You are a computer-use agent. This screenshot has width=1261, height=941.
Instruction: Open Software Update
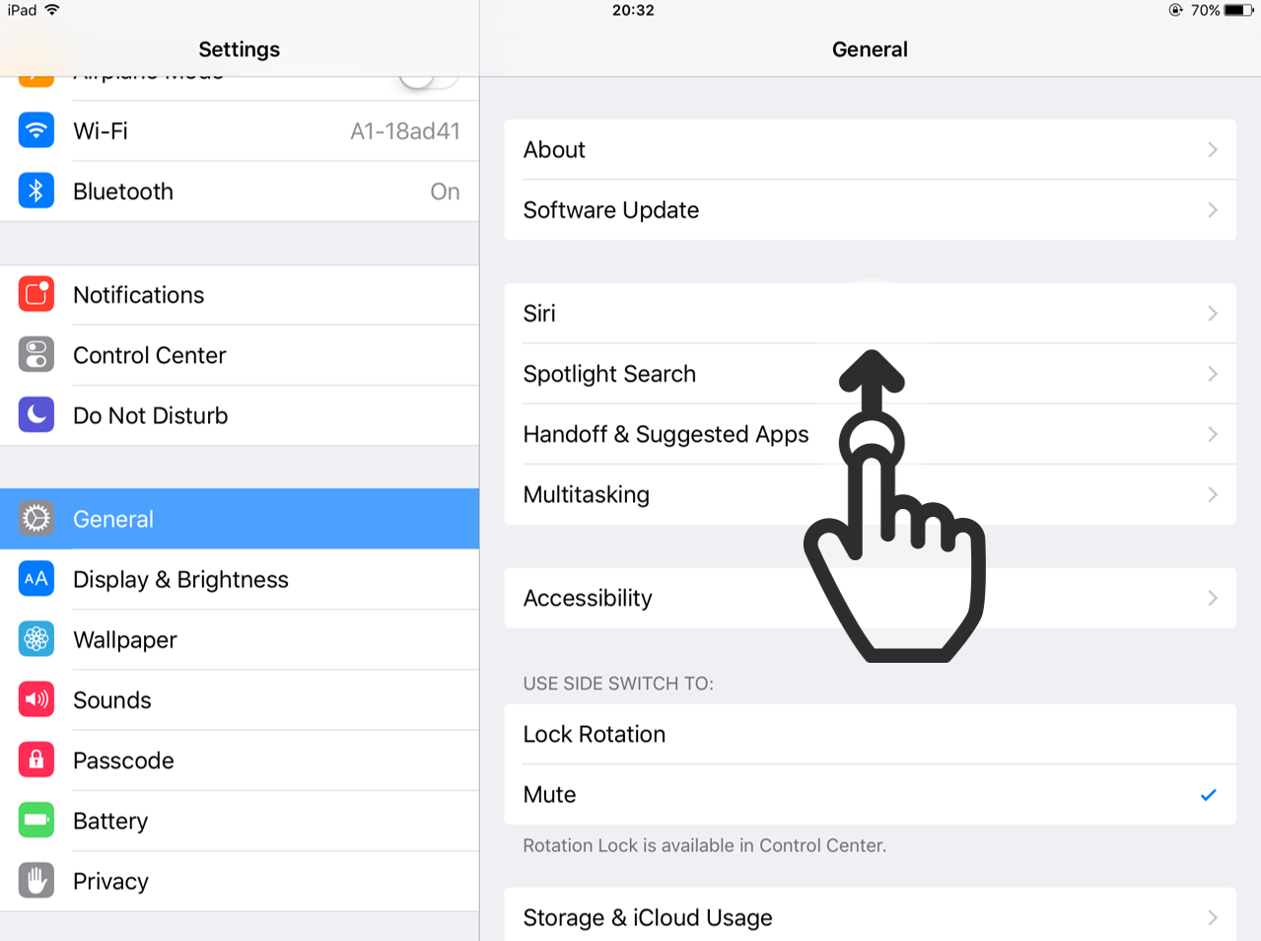tap(870, 210)
